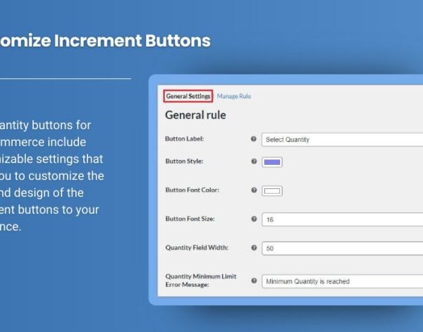
Task: Click help icon for Minimum Limit Error Message
Action: pos(254,281)
